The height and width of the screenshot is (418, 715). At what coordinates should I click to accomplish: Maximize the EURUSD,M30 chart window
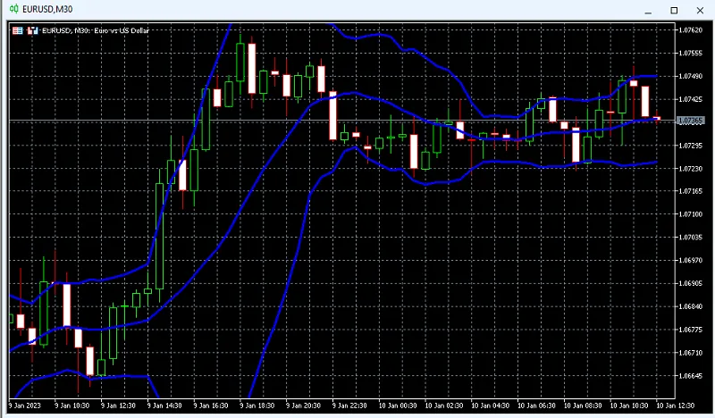674,11
